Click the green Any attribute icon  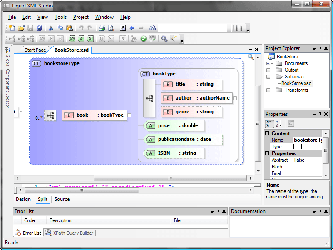pos(72,39)
